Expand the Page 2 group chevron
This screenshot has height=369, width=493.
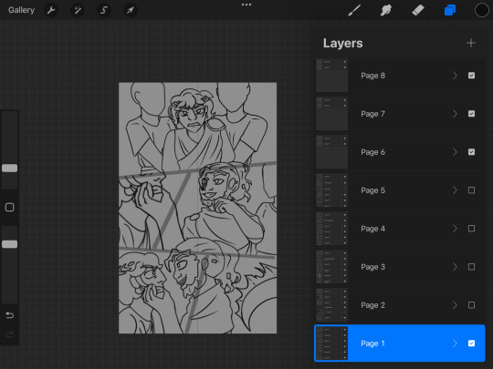point(455,305)
